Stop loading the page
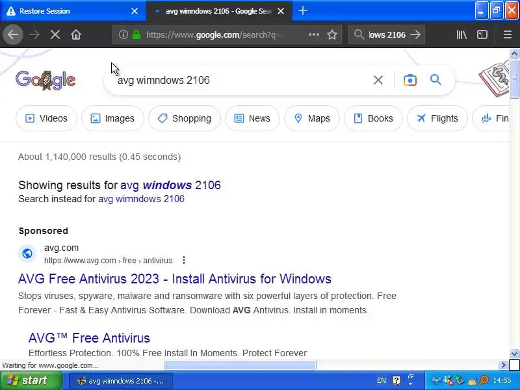This screenshot has height=390, width=520. [x=55, y=34]
